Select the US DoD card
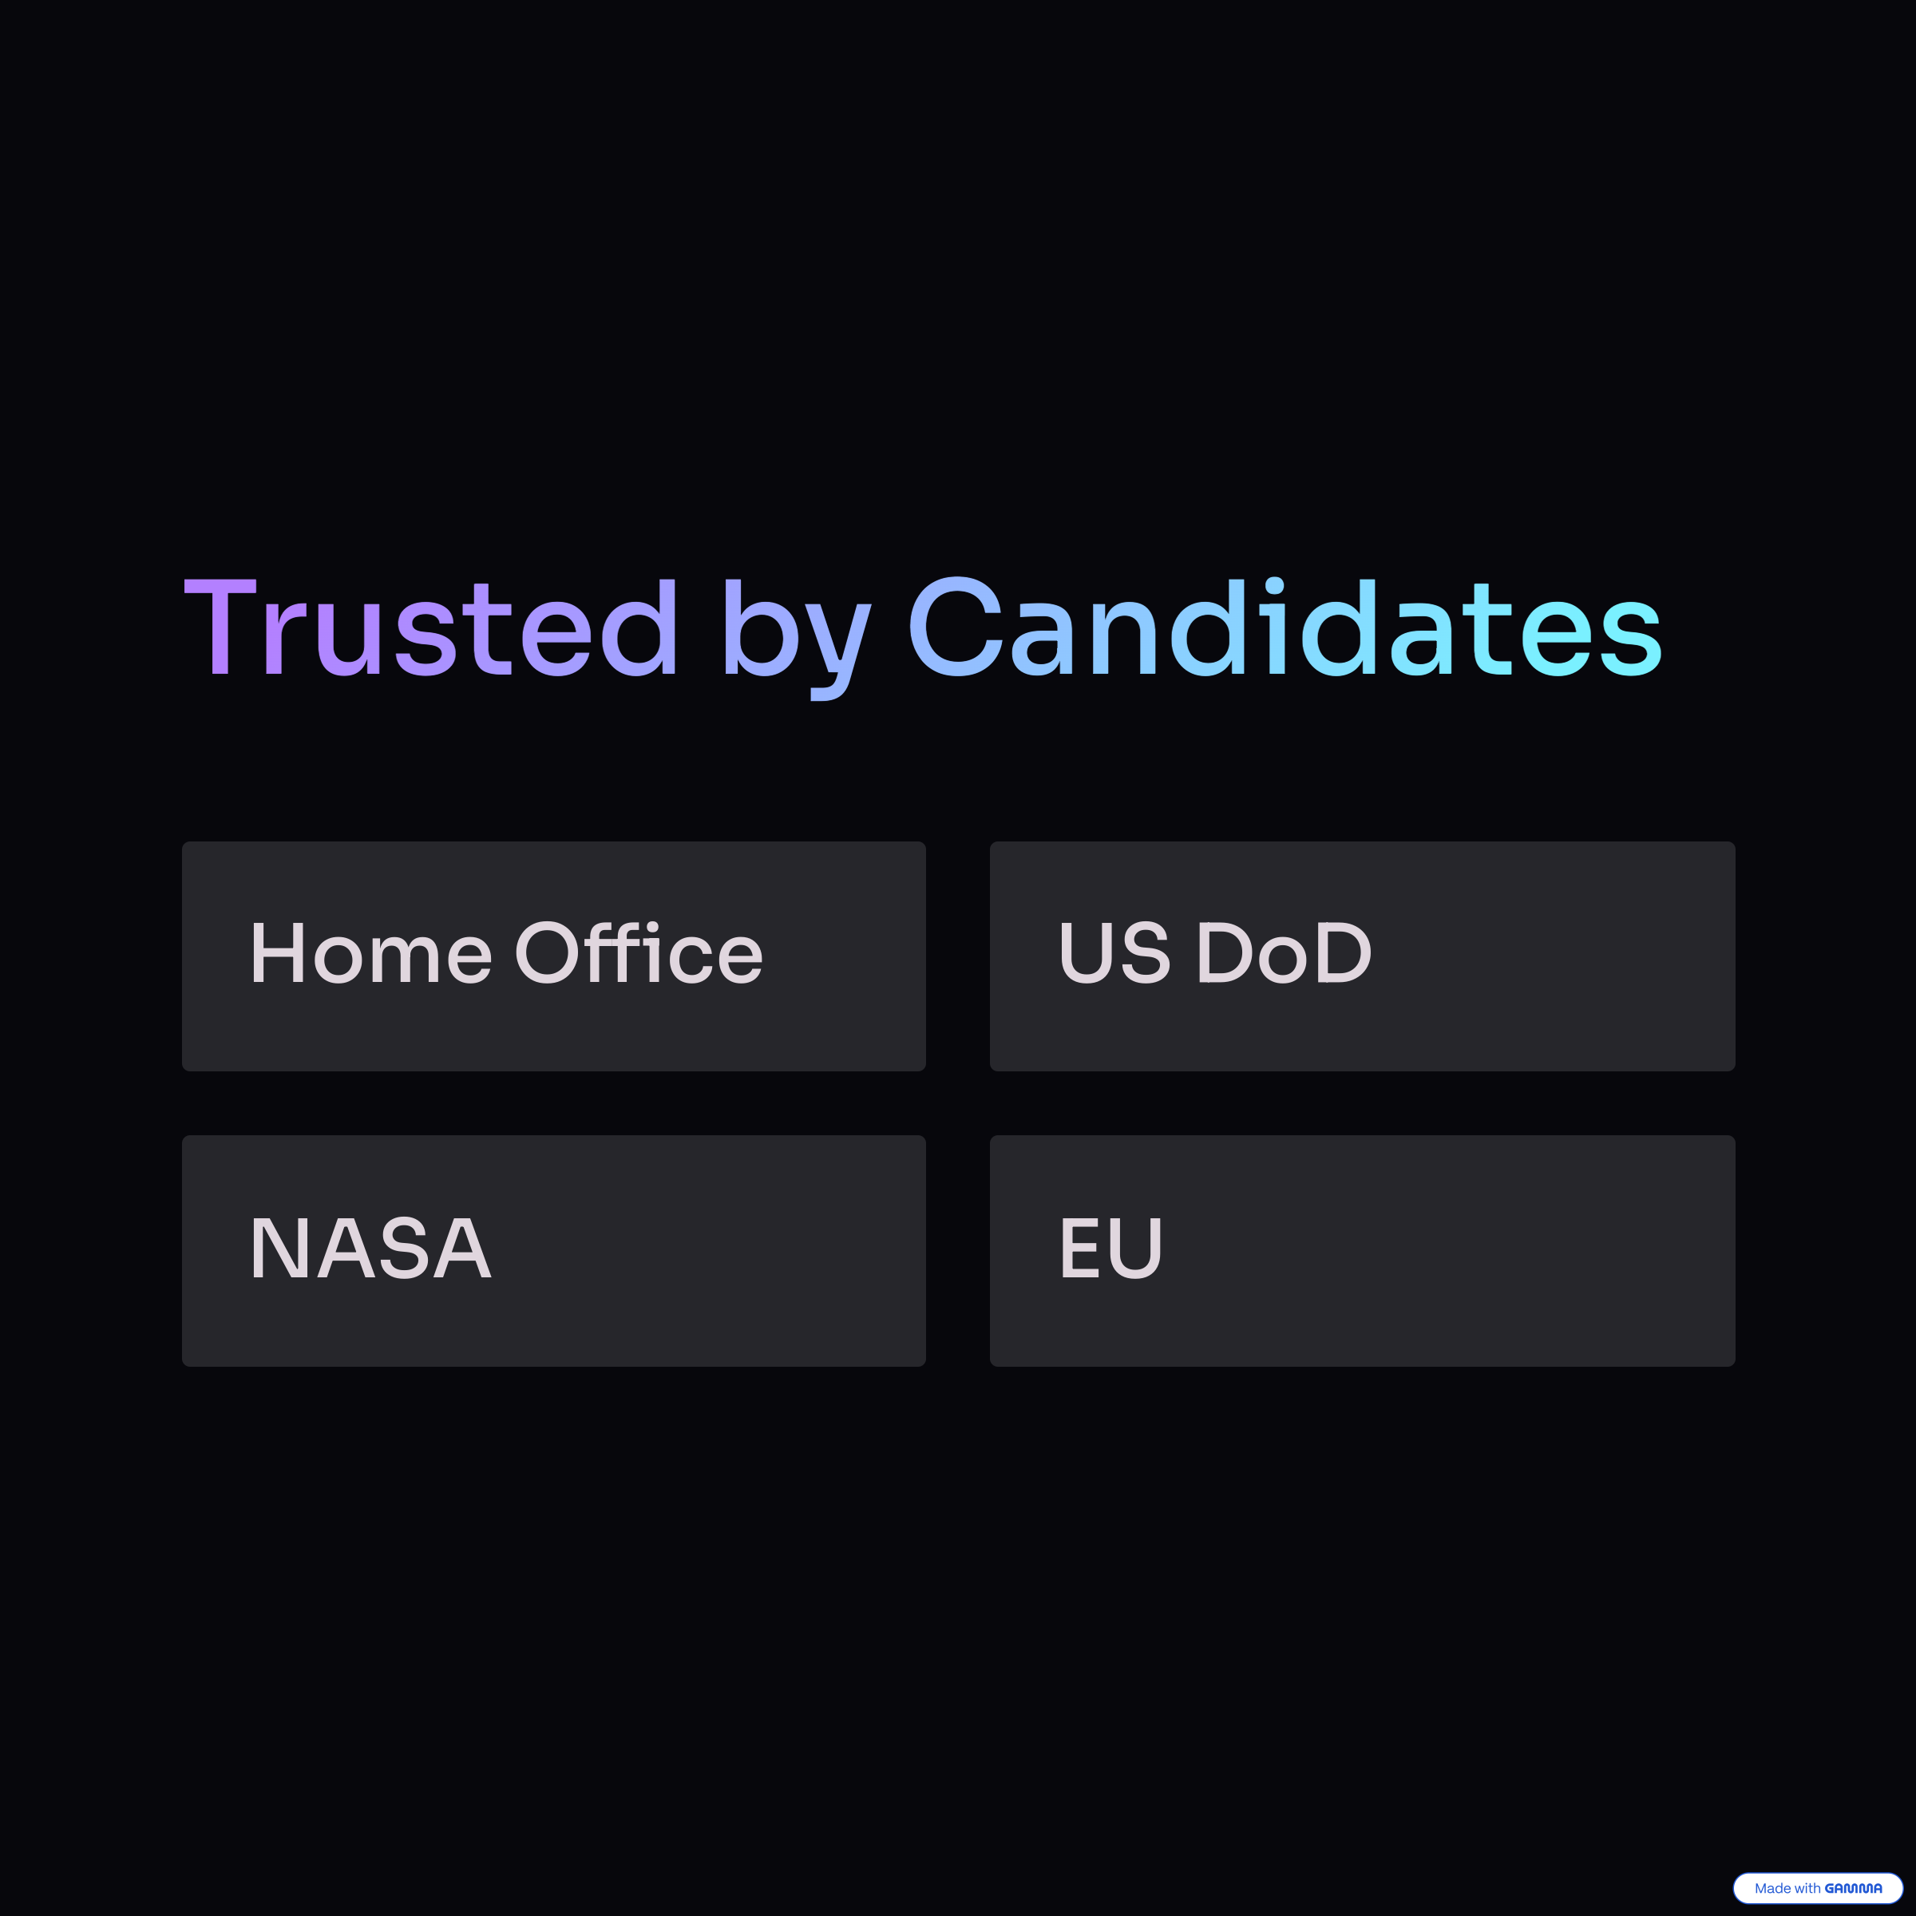Viewport: 1916px width, 1916px height. [x=1363, y=956]
